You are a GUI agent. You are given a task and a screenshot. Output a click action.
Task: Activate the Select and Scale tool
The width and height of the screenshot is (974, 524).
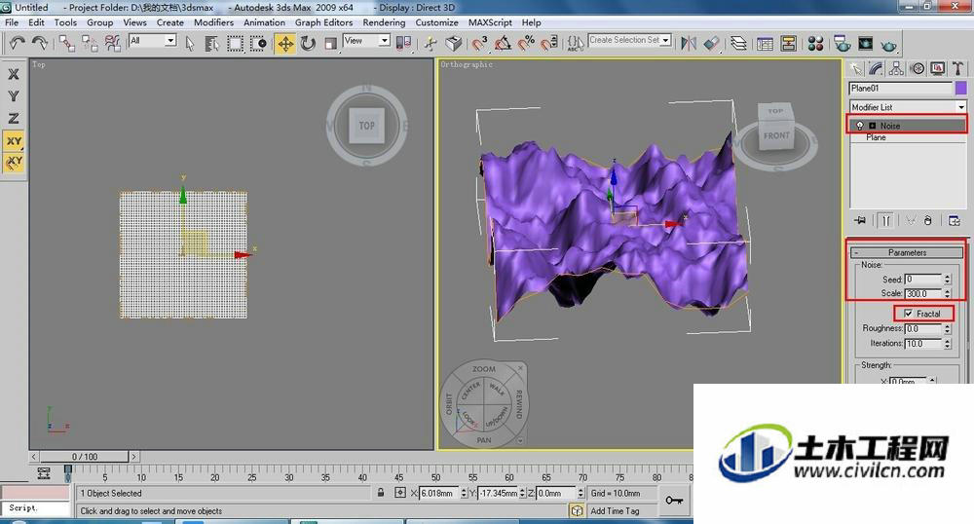(330, 43)
